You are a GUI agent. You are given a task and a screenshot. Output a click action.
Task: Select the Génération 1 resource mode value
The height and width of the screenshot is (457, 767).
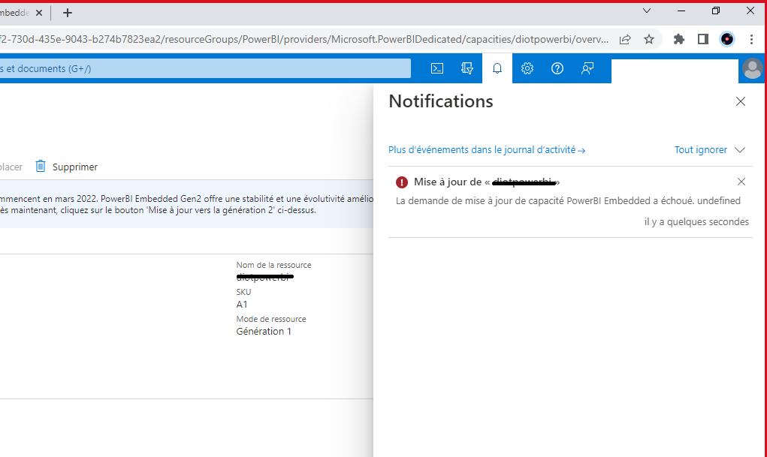[x=264, y=332]
